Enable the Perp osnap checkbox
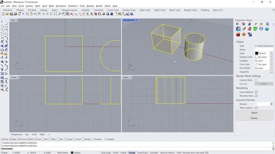Viewport: 275px width, 154px height. [x=50, y=139]
